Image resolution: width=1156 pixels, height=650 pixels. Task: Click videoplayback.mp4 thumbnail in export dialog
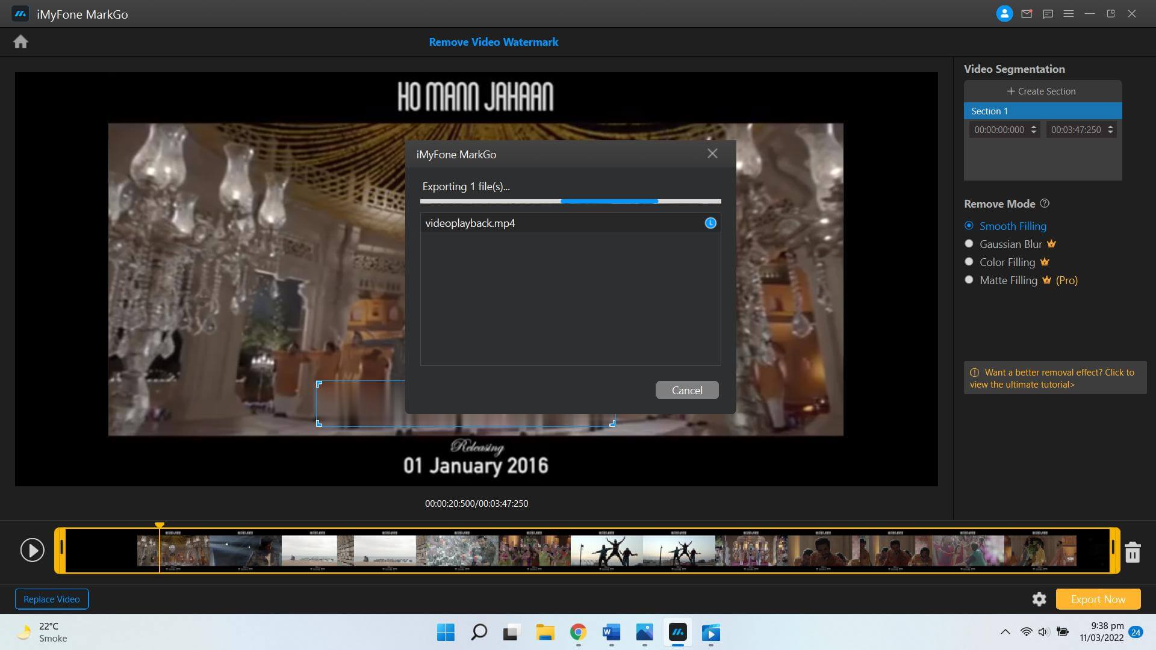(709, 223)
